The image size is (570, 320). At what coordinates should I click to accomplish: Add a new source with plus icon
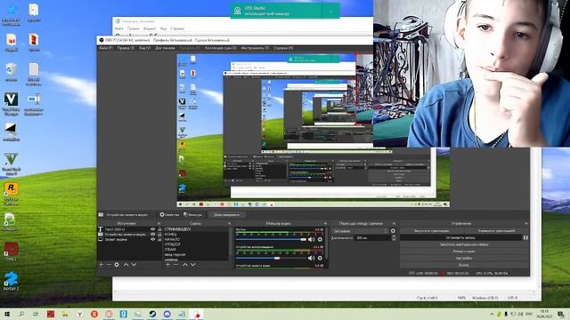coord(102,265)
